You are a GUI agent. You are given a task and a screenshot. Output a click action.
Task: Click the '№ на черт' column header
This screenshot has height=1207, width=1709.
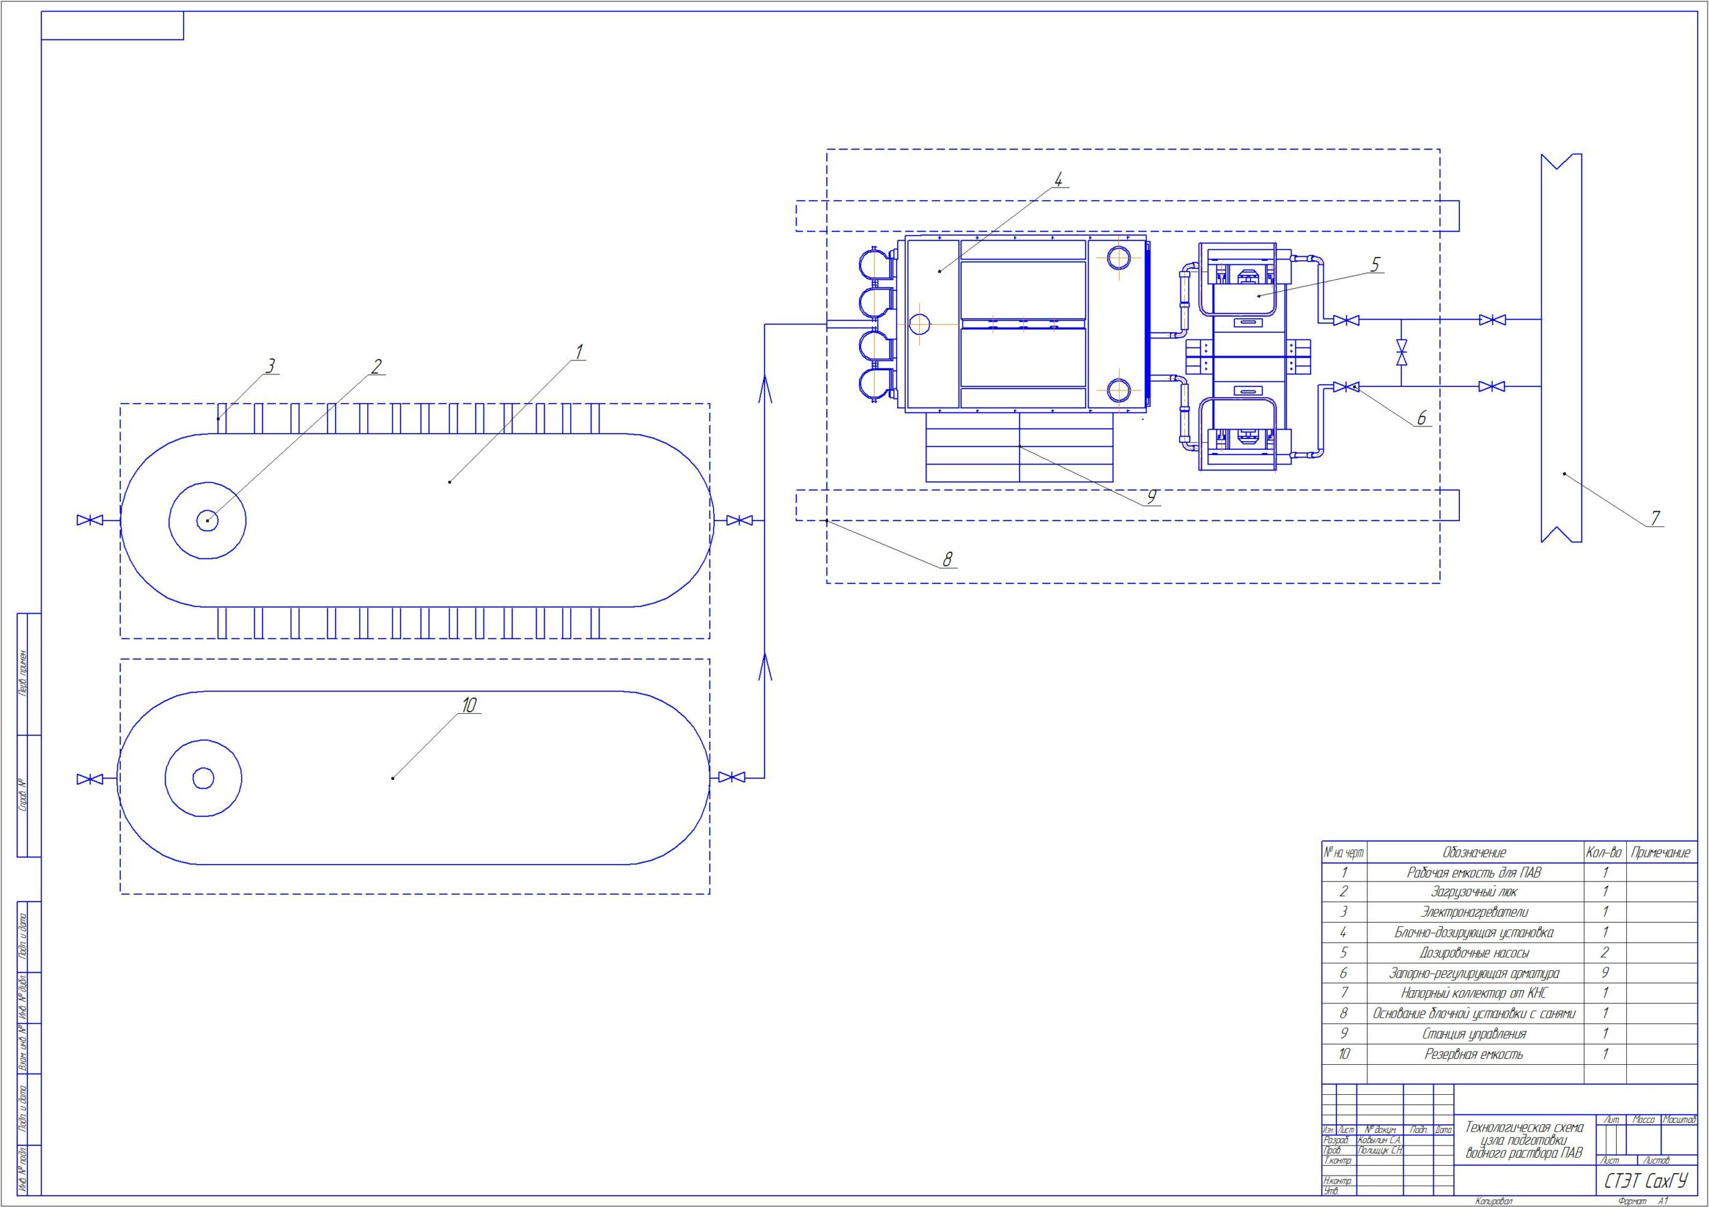[1345, 853]
